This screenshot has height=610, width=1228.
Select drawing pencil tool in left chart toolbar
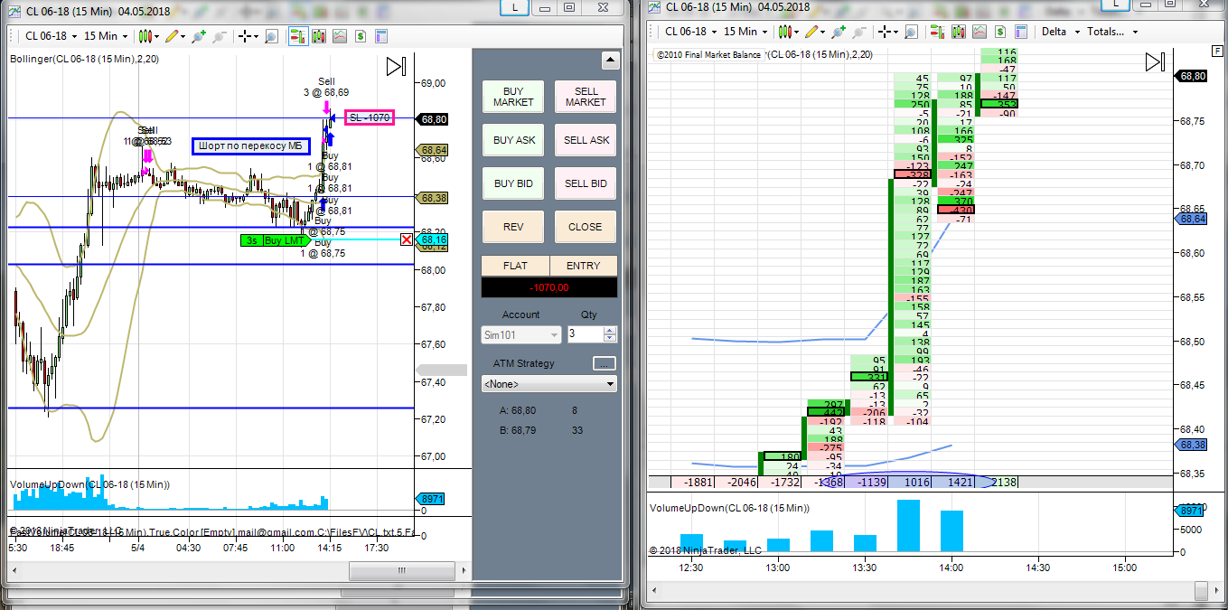[173, 36]
